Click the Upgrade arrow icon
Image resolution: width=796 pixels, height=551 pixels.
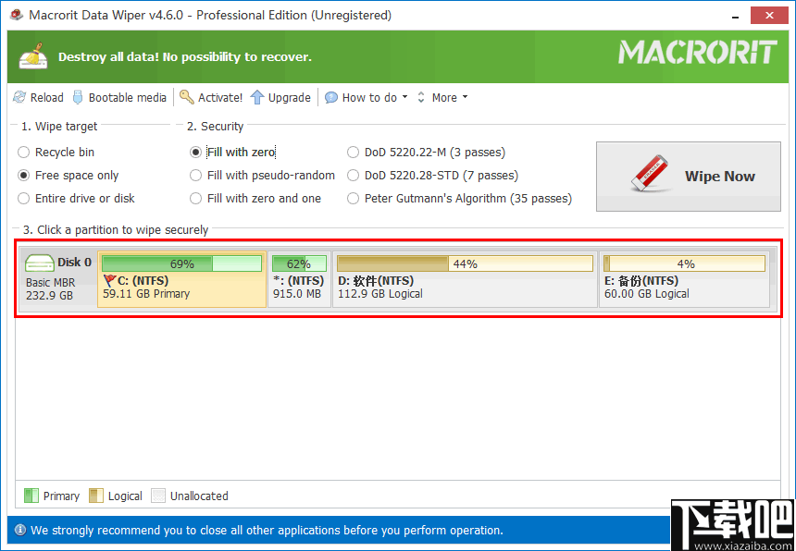click(257, 97)
